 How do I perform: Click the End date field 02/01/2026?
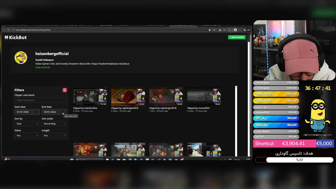click(54, 112)
